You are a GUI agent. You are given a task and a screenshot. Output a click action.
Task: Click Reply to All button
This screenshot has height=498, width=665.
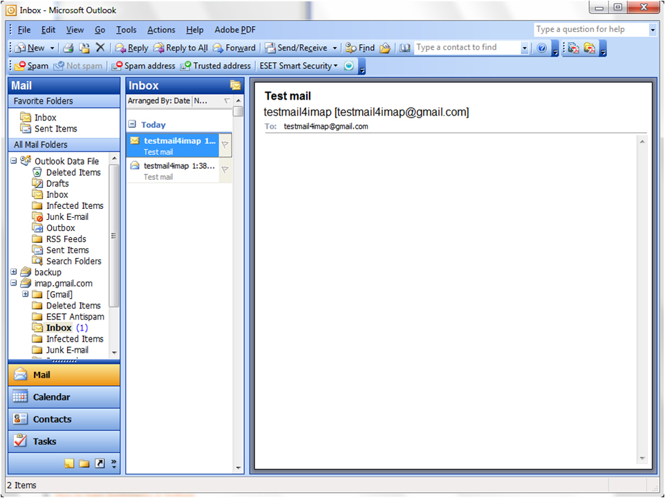(180, 48)
